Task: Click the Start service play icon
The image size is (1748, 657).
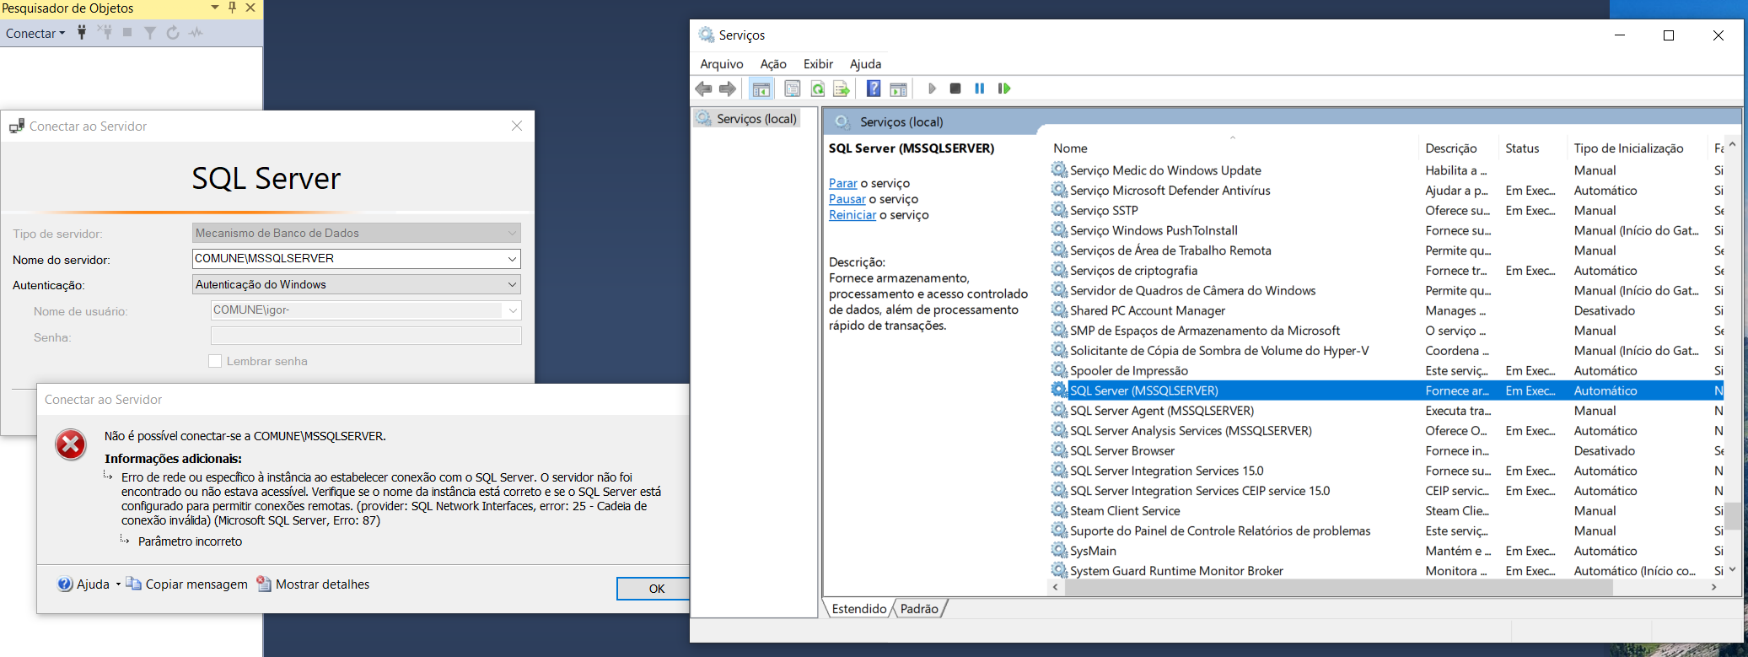Action: pos(932,89)
